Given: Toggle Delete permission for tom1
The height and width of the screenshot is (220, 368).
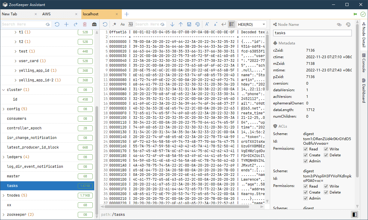Looking at the screenshot, I should [326, 155].
